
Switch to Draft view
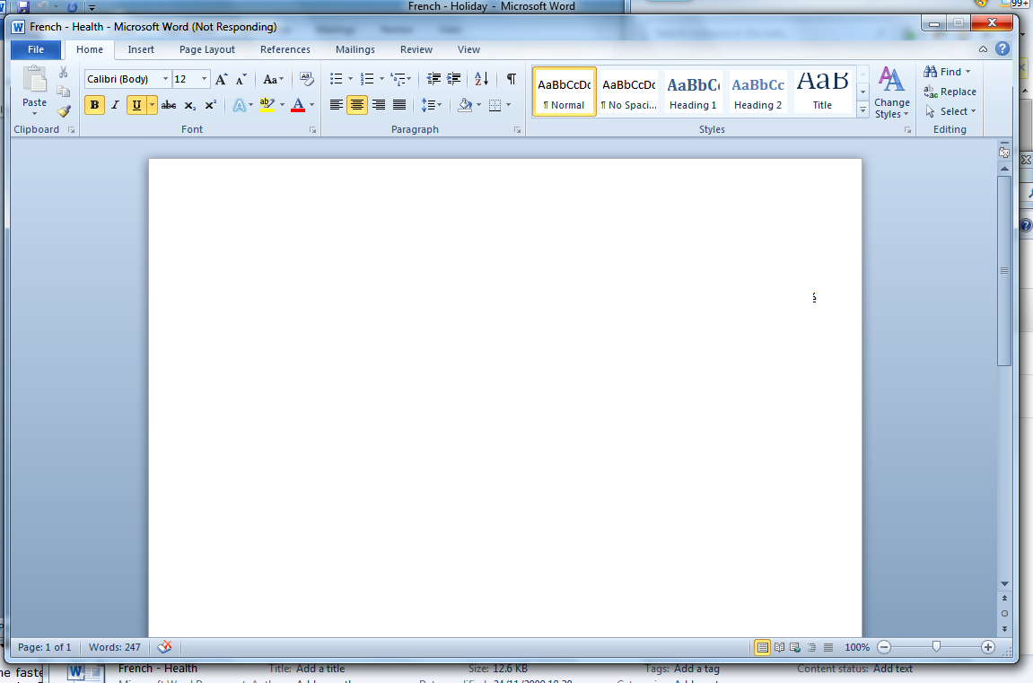coord(828,647)
